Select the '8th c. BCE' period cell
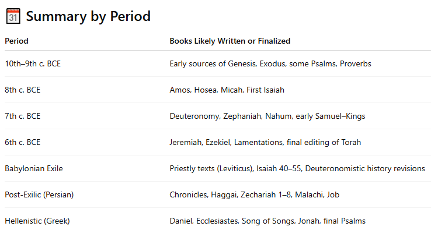431x237 pixels. pyautogui.click(x=23, y=90)
